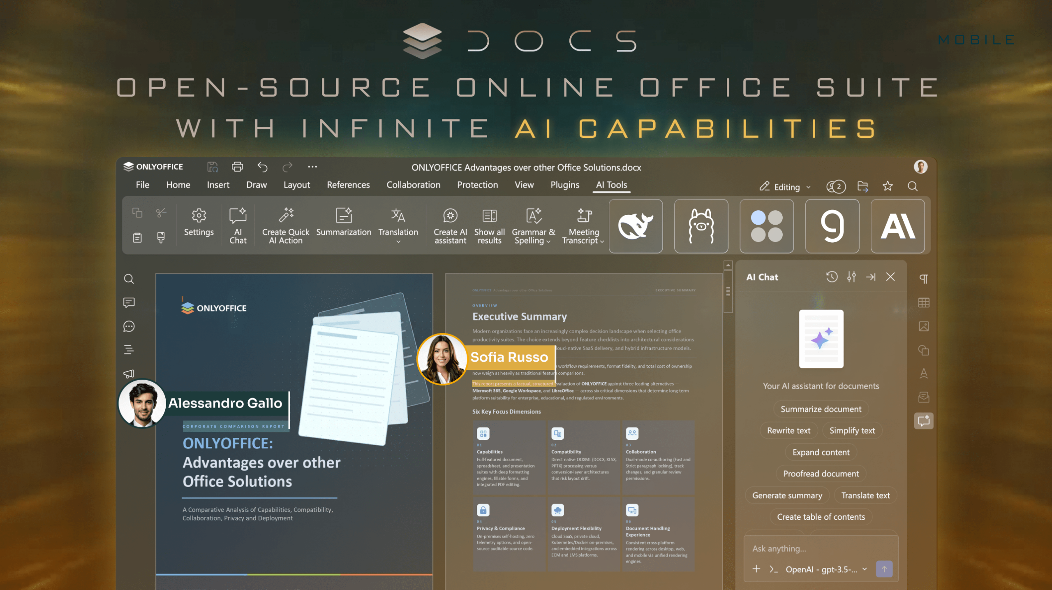Open the File menu

[142, 185]
